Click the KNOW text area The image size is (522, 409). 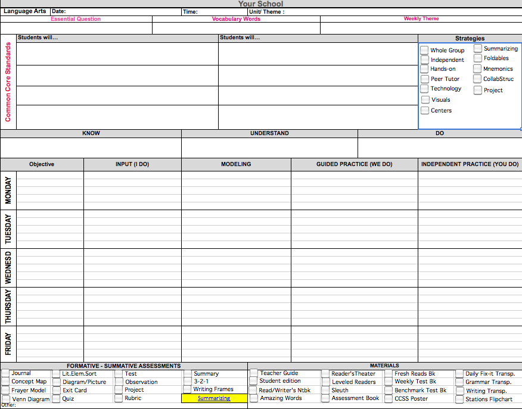tap(91, 148)
